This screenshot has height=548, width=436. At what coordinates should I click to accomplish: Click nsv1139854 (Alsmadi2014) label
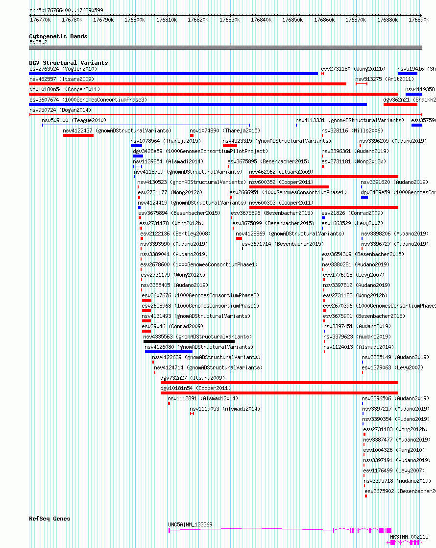coord(168,161)
